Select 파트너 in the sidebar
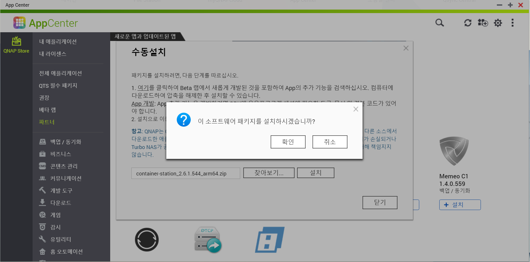530x262 pixels. tap(47, 122)
